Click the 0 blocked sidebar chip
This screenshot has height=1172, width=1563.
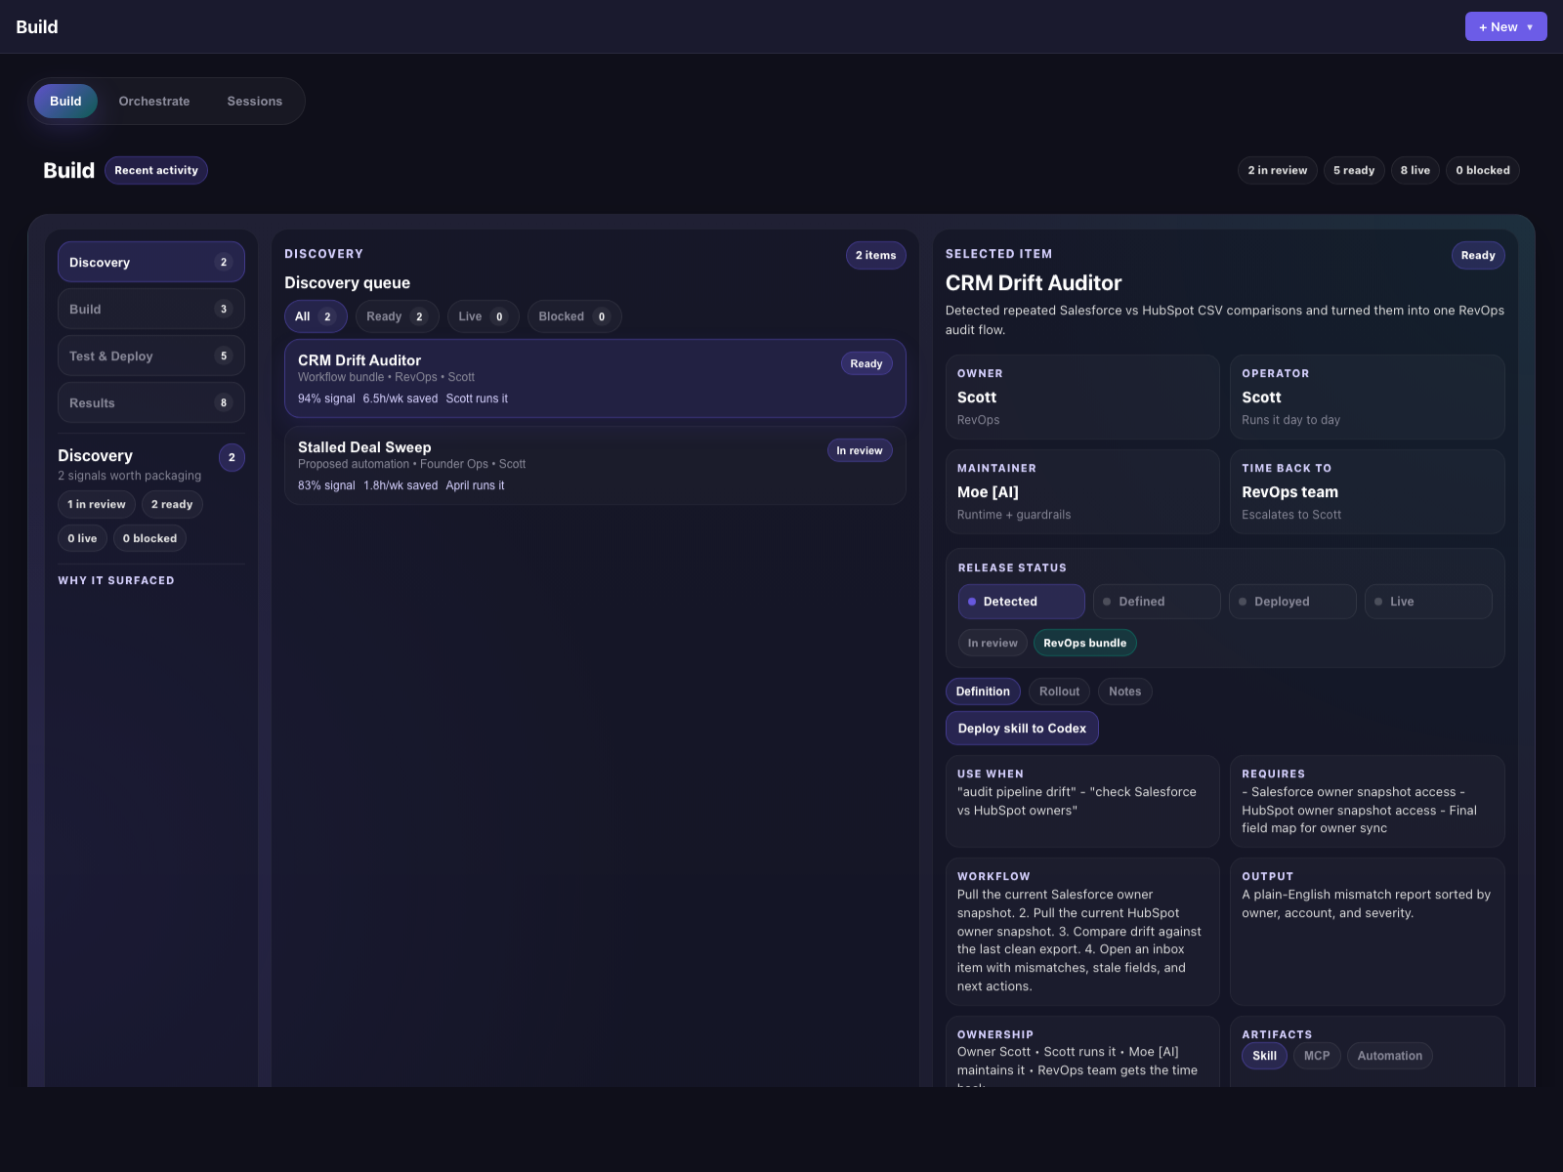coord(149,538)
